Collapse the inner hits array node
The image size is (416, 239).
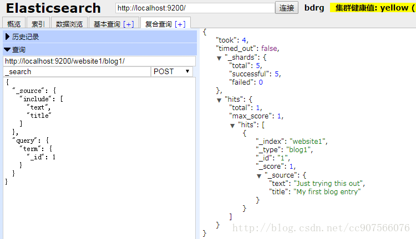point(232,126)
